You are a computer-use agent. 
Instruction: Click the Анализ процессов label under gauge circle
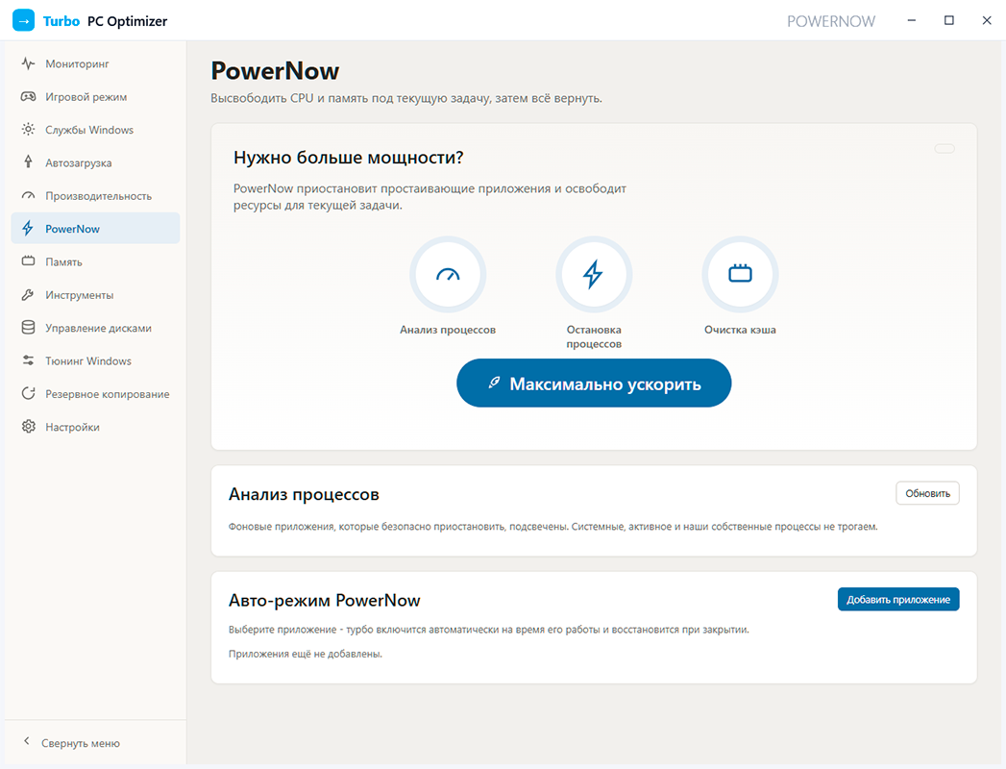(x=448, y=330)
